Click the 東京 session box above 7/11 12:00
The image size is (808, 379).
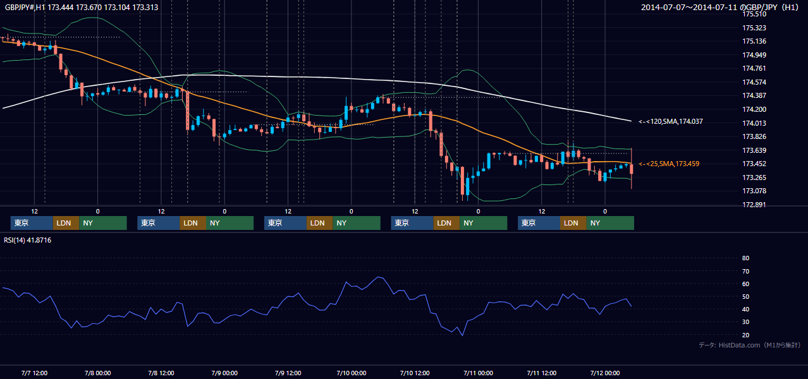tap(539, 223)
